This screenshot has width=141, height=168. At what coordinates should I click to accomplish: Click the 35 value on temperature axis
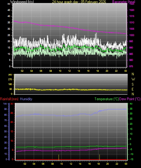(131, 109)
